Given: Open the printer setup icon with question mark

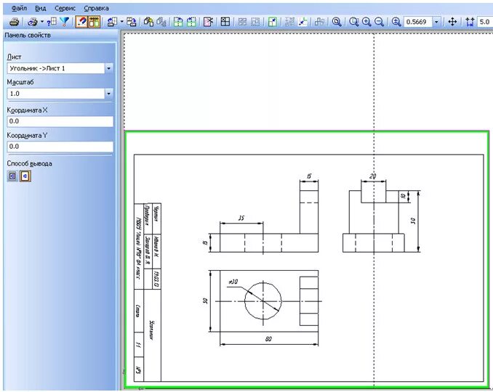Looking at the screenshot, I should (x=33, y=22).
